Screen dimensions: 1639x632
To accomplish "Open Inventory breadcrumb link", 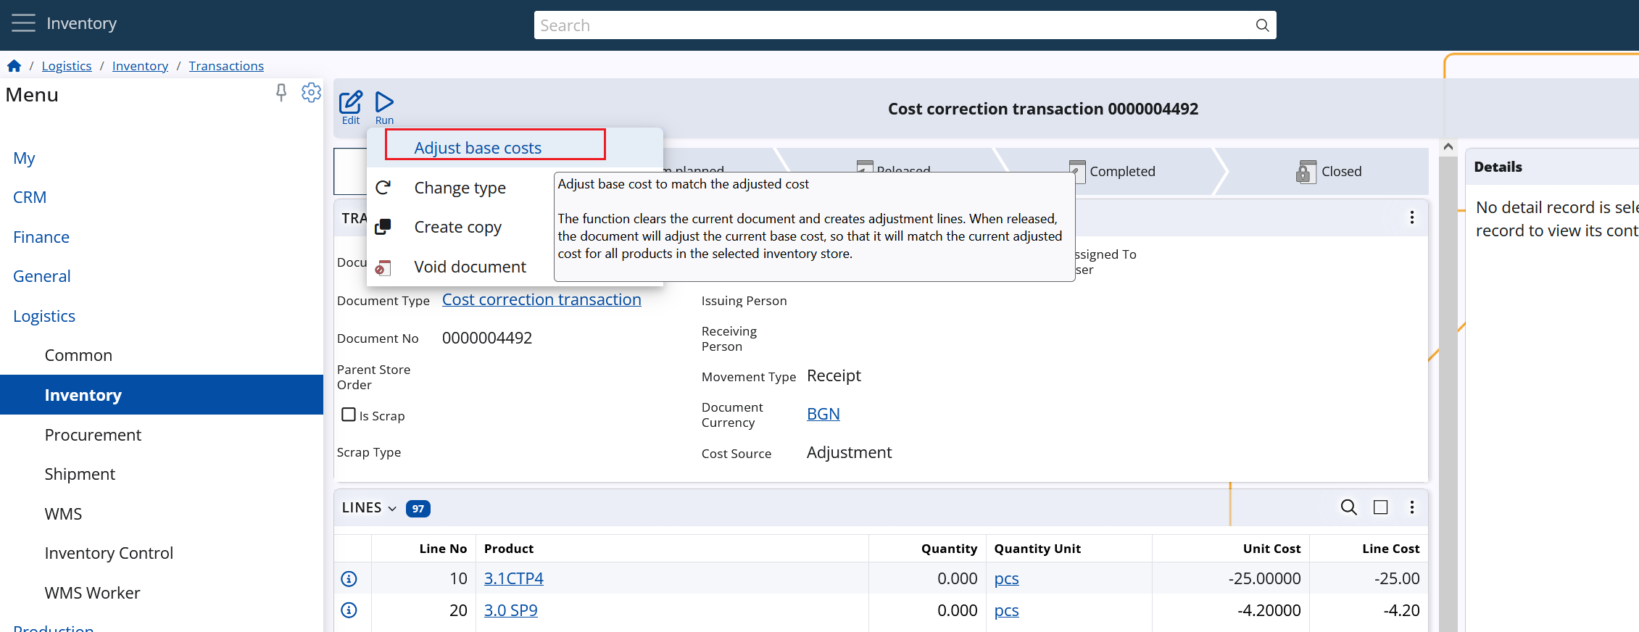I will click(140, 66).
